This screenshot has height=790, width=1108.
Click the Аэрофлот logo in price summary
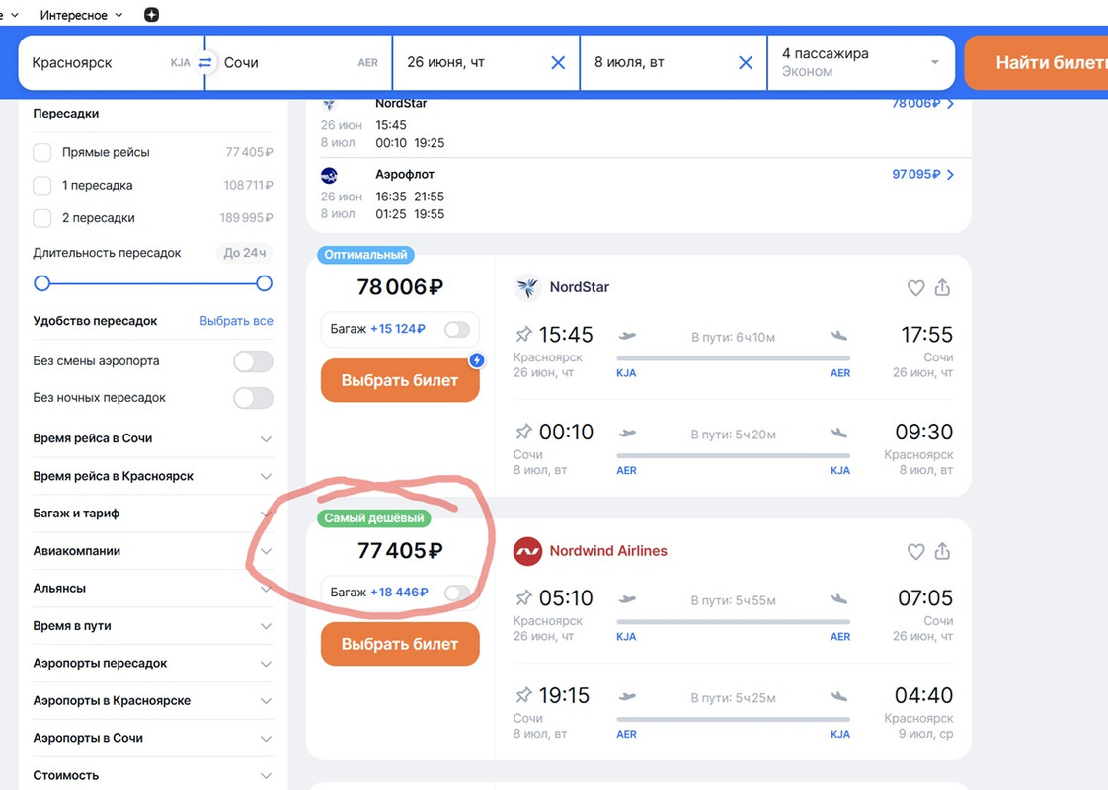(x=329, y=175)
